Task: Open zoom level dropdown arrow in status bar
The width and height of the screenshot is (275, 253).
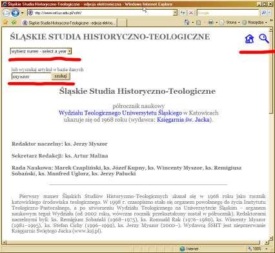Action: [267, 249]
